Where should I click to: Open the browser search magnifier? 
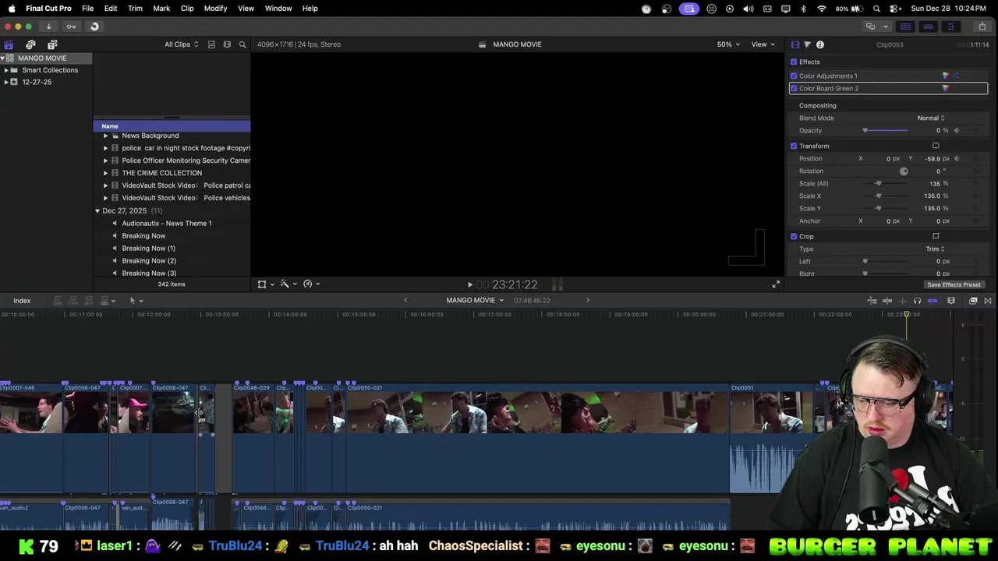[x=242, y=44]
